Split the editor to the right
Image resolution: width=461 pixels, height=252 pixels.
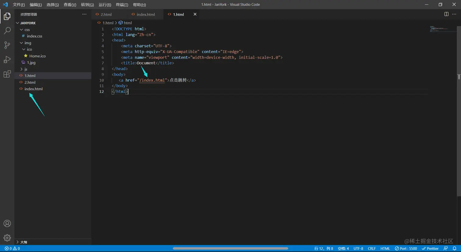446,14
